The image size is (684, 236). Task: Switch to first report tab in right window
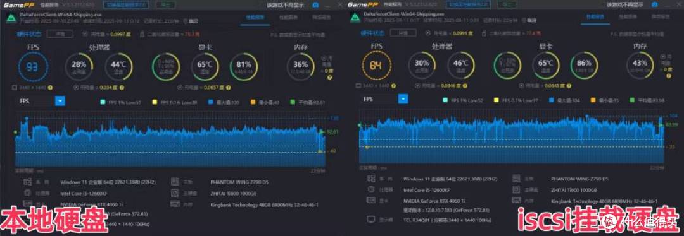click(595, 16)
